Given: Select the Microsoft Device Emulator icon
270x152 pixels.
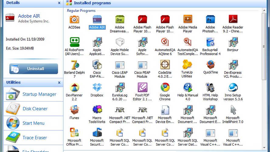Looking at the screenshot, I should [165, 110].
